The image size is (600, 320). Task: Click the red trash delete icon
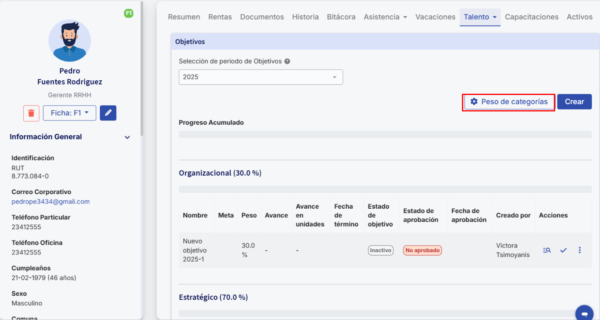pyautogui.click(x=31, y=113)
